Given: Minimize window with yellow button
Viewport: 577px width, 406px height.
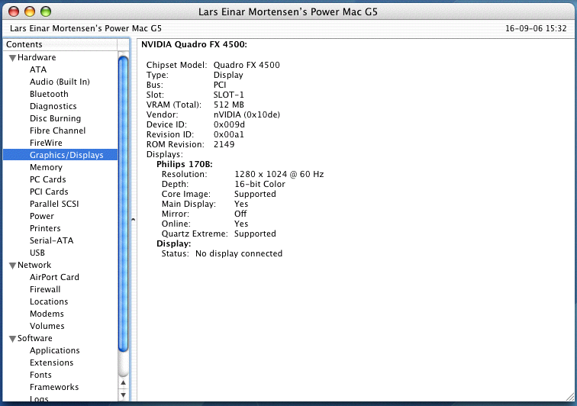Looking at the screenshot, I should (x=30, y=11).
